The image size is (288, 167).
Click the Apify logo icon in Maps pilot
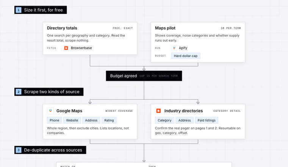[174, 48]
